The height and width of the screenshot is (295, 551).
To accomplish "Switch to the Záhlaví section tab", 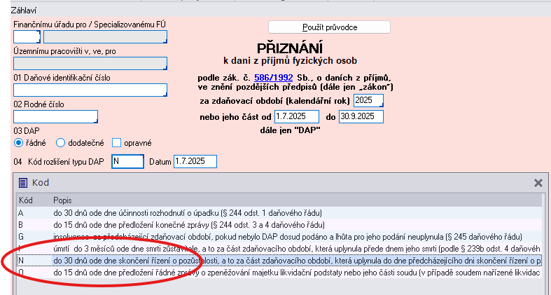I will [25, 11].
